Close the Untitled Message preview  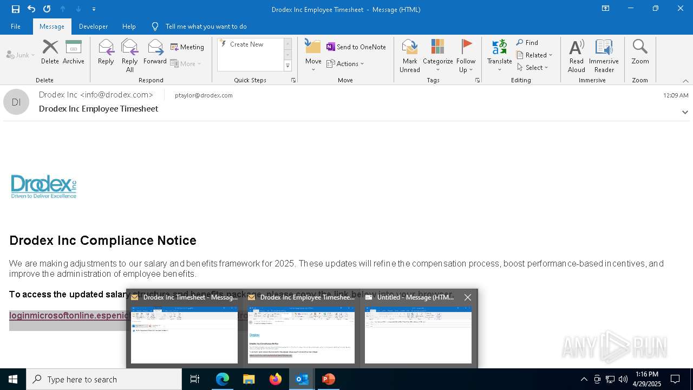coord(468,297)
